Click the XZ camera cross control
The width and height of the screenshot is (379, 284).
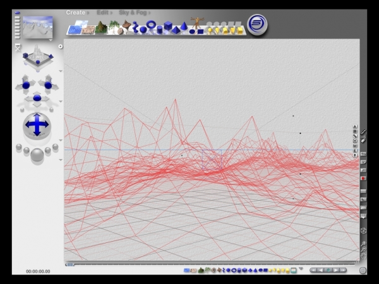37,98
